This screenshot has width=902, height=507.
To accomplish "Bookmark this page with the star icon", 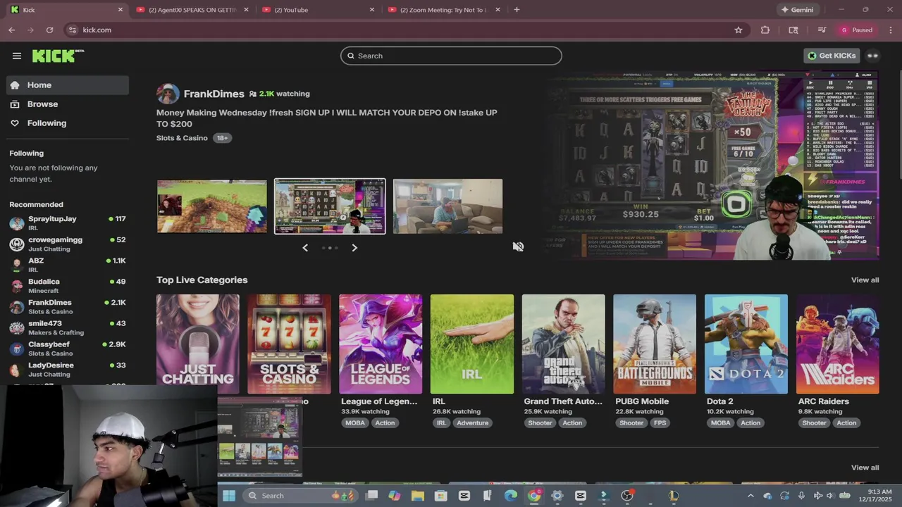I will tap(739, 30).
